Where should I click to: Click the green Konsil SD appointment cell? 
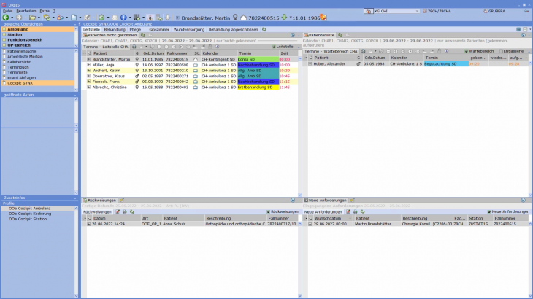tap(256, 60)
